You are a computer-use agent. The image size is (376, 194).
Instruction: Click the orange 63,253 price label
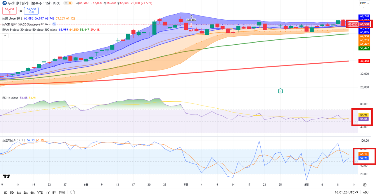364,40
